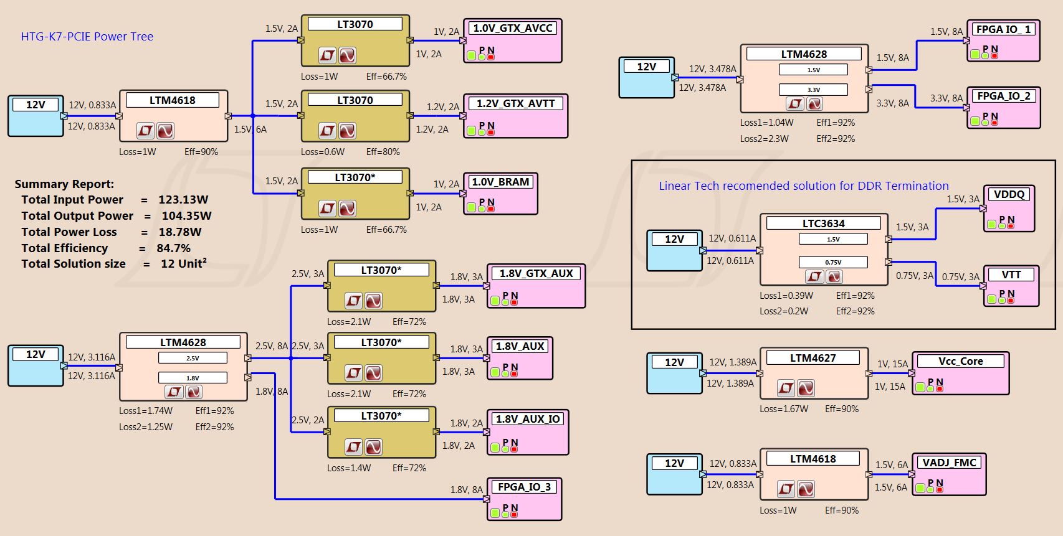Click LT logo icon in LT3070* feeding 1.8V_AUX_IO

[353, 447]
